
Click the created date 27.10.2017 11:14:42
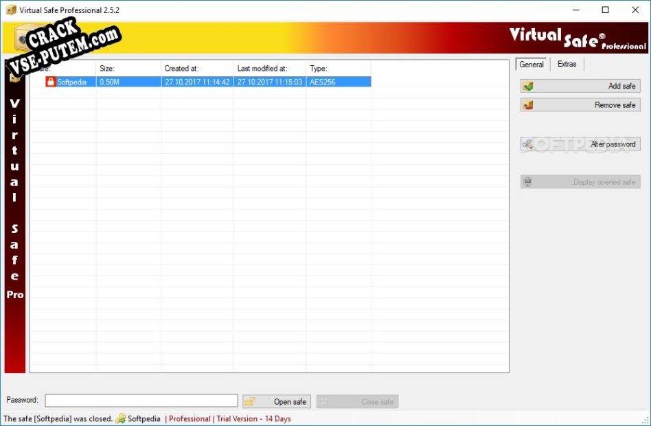[197, 82]
